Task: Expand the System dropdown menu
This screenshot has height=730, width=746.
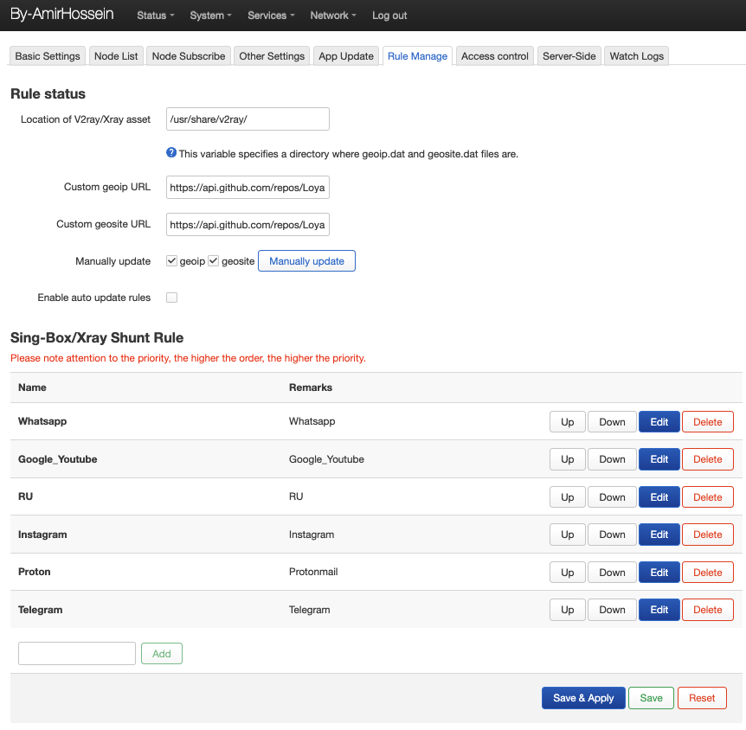Action: pos(210,16)
